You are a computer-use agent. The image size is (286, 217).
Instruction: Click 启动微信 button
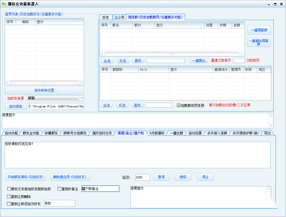point(16,106)
